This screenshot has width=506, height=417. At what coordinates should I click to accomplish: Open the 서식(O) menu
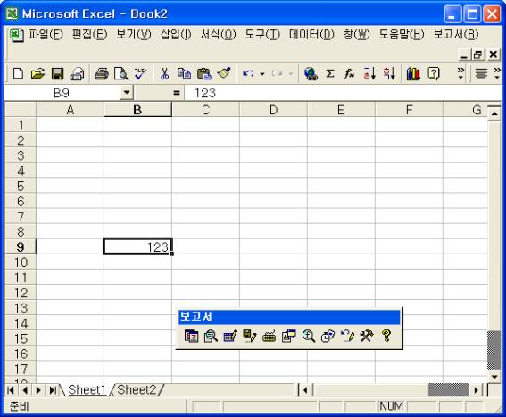218,34
